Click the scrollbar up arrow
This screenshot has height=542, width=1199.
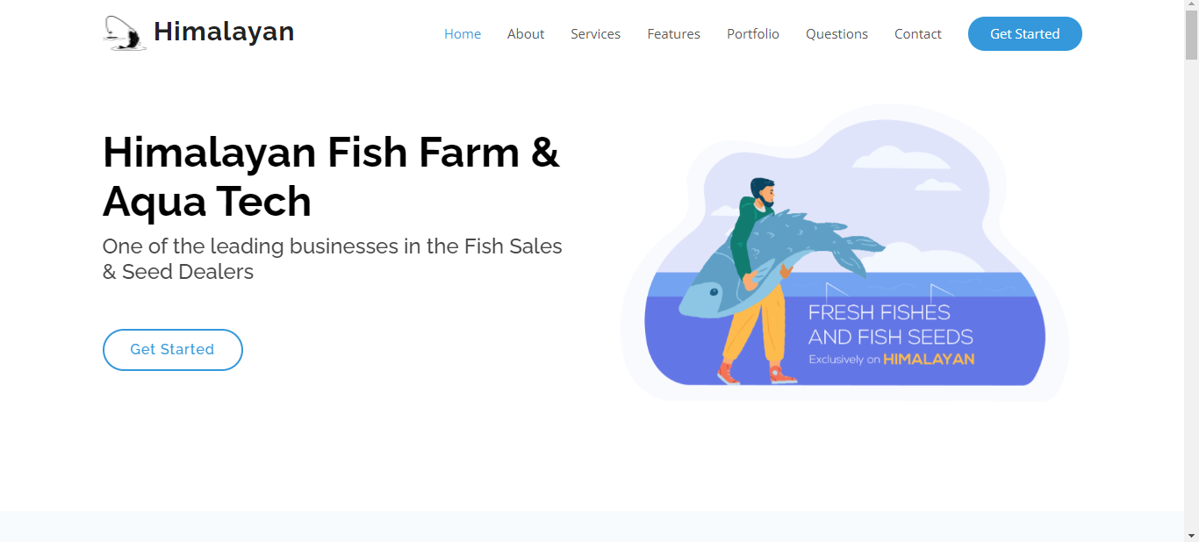tap(1191, 7)
